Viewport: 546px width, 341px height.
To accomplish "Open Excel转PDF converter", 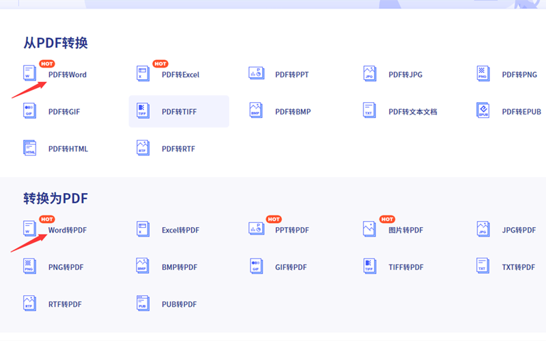I will point(180,230).
